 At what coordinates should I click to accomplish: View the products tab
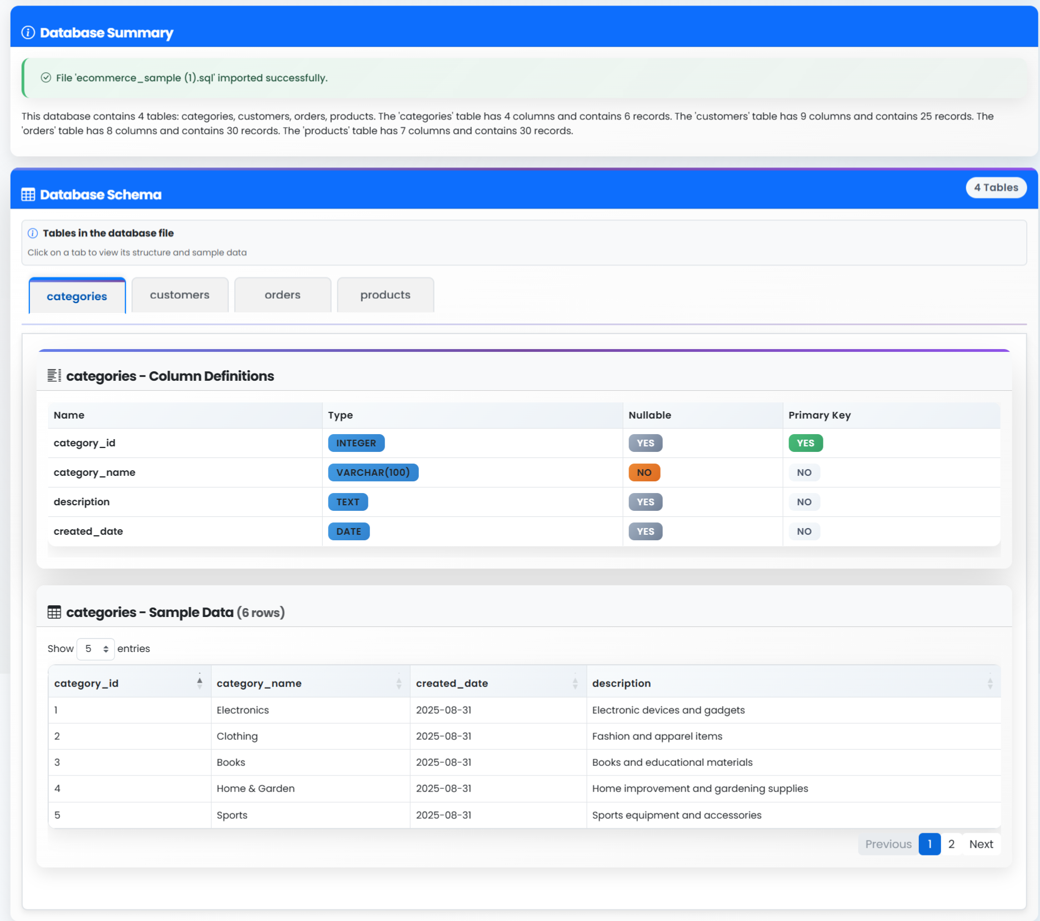pos(385,295)
